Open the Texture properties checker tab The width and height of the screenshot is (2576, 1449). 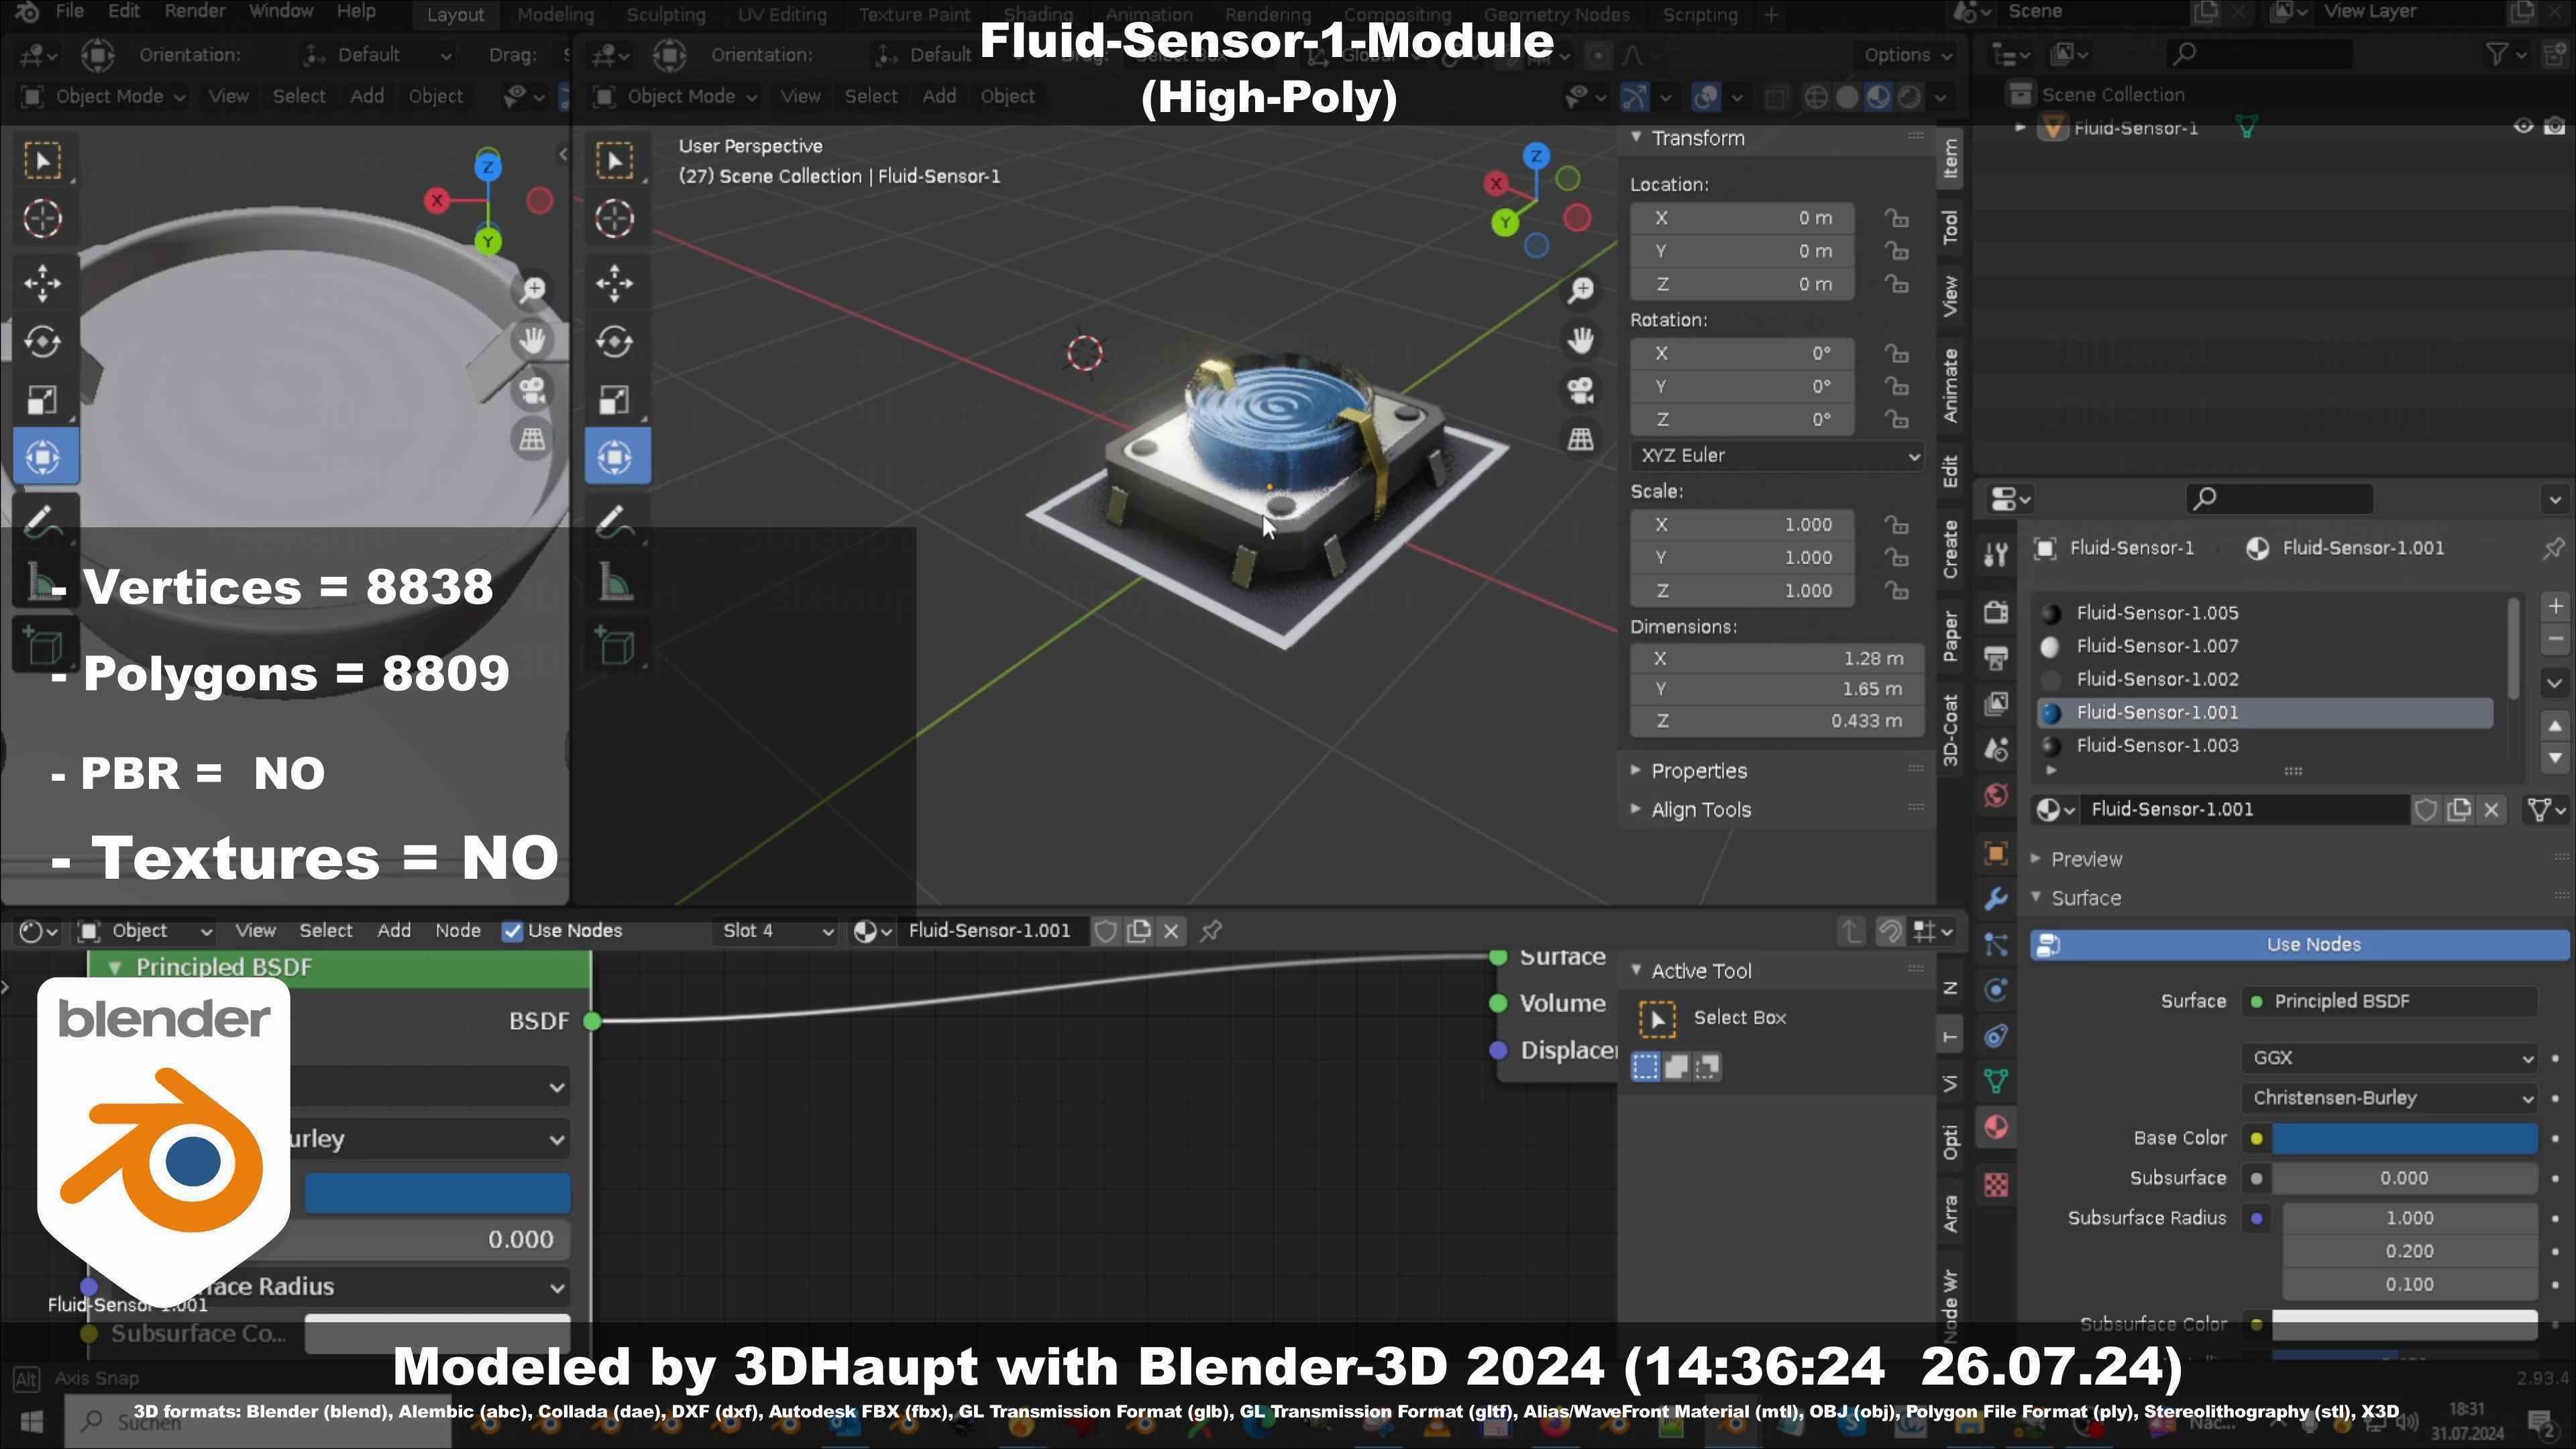coord(1996,1185)
